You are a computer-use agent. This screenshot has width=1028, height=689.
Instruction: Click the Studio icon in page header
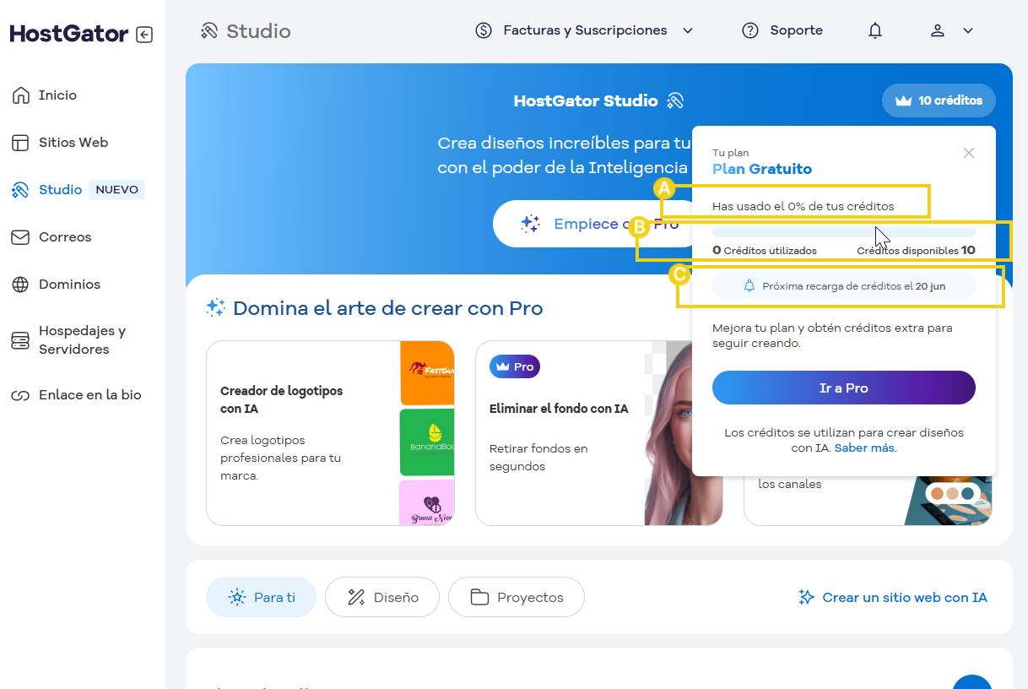click(x=209, y=31)
